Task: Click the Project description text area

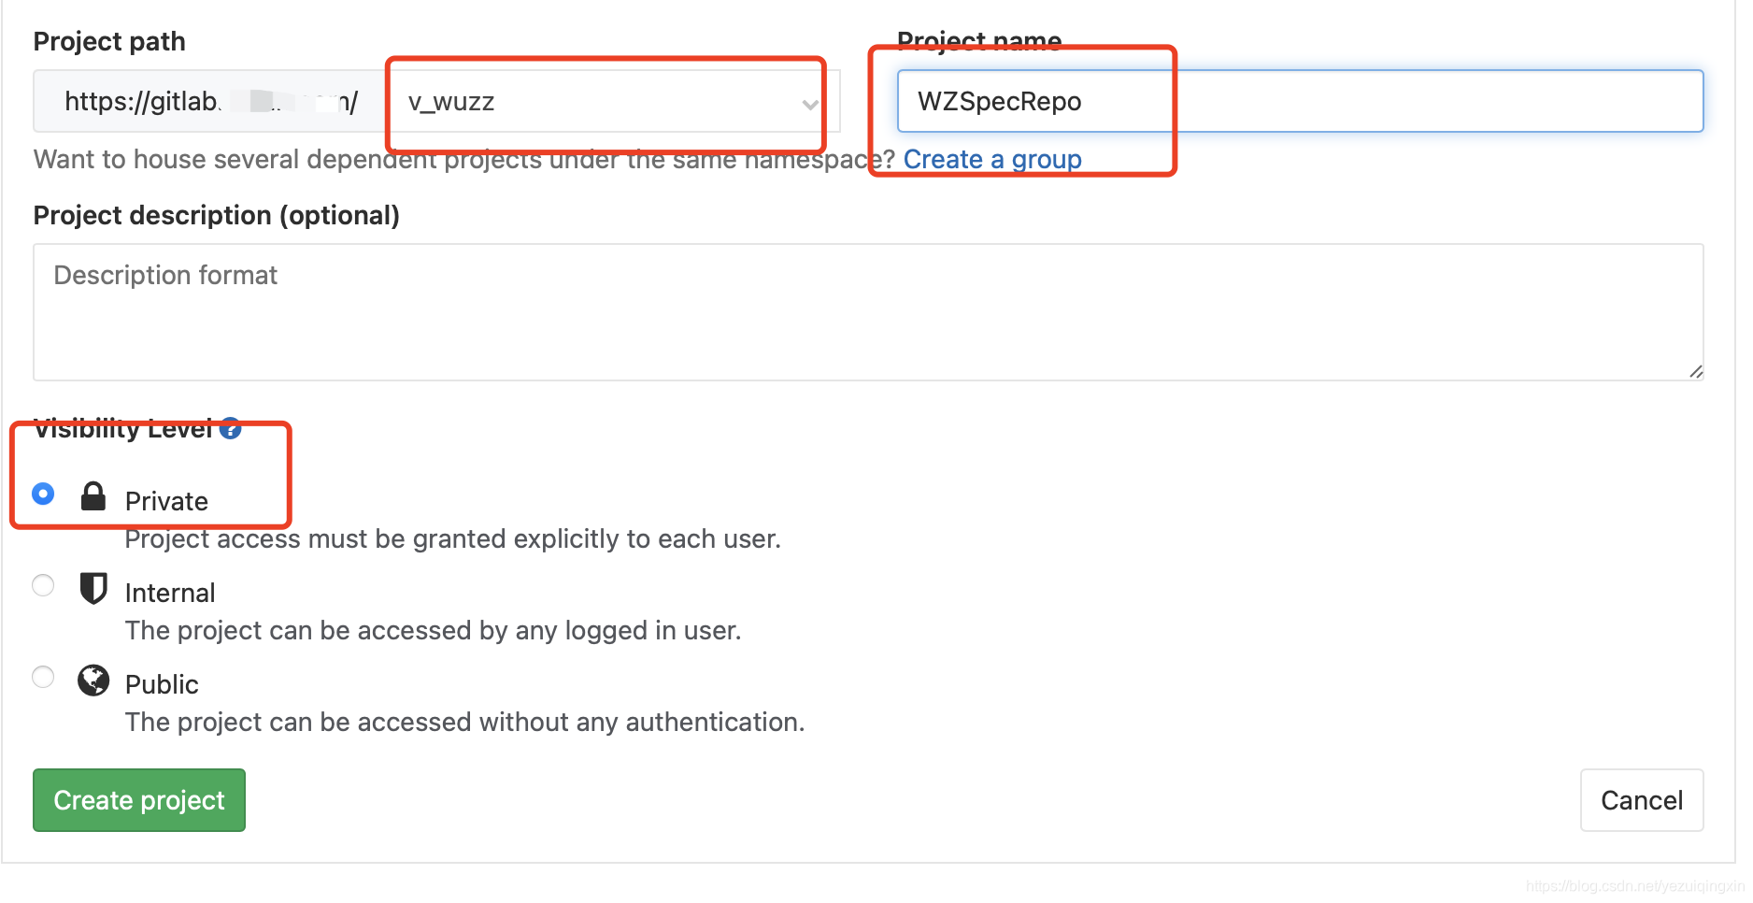Action: pyautogui.click(x=868, y=312)
